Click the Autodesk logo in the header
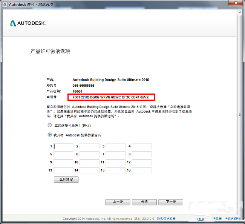245x224 pixels. [28, 23]
